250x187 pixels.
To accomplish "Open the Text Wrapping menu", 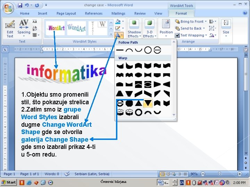I will tap(191, 35).
